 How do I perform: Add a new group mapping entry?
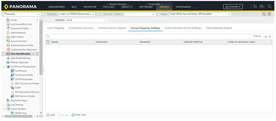click(51, 115)
